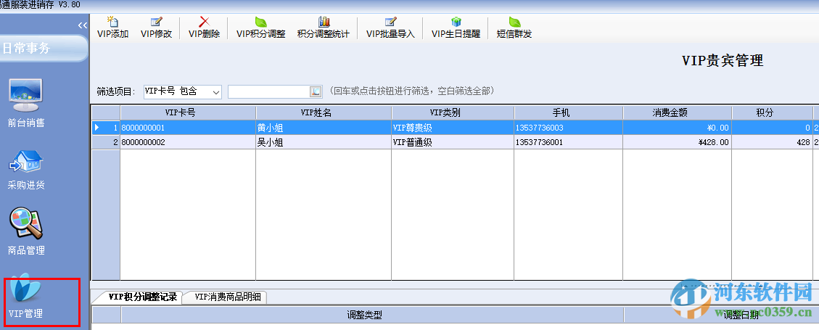Click the 调整类型 column header
This screenshot has height=330, width=819.
pyautogui.click(x=372, y=315)
